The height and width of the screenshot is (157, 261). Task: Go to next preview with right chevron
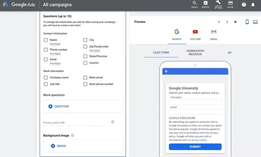point(227,22)
